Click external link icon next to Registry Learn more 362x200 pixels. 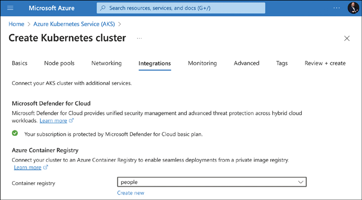point(46,167)
